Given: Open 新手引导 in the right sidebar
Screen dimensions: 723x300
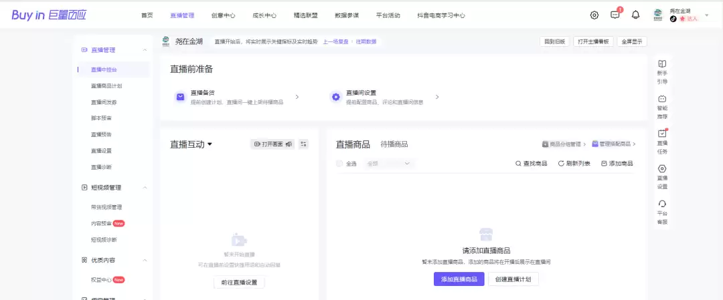Looking at the screenshot, I should 662,71.
